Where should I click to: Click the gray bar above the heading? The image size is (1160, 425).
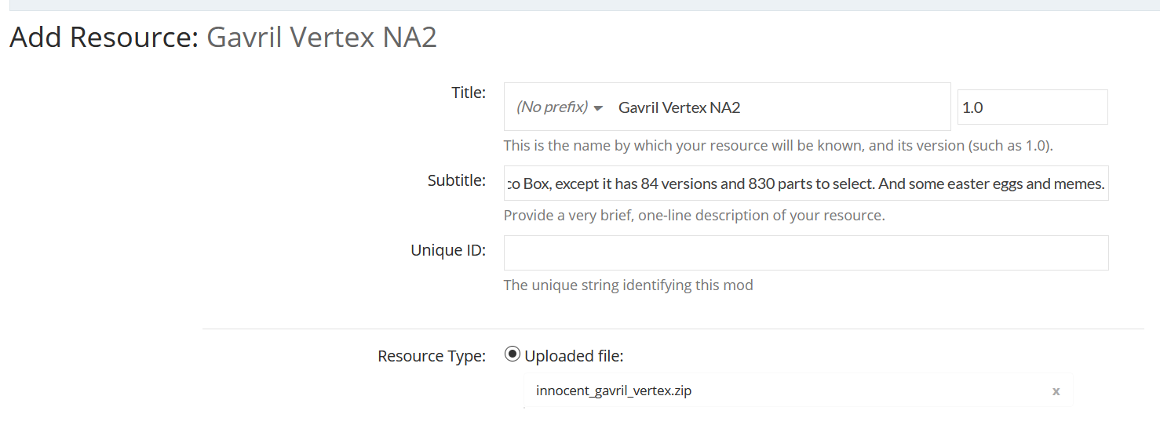tap(580, 5)
